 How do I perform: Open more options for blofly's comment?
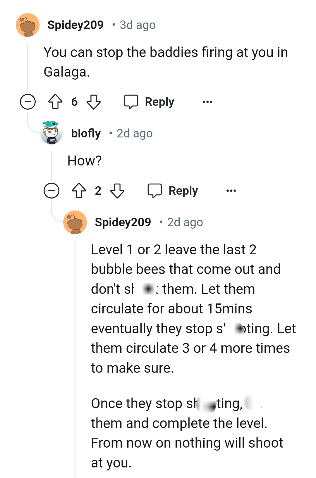click(231, 191)
